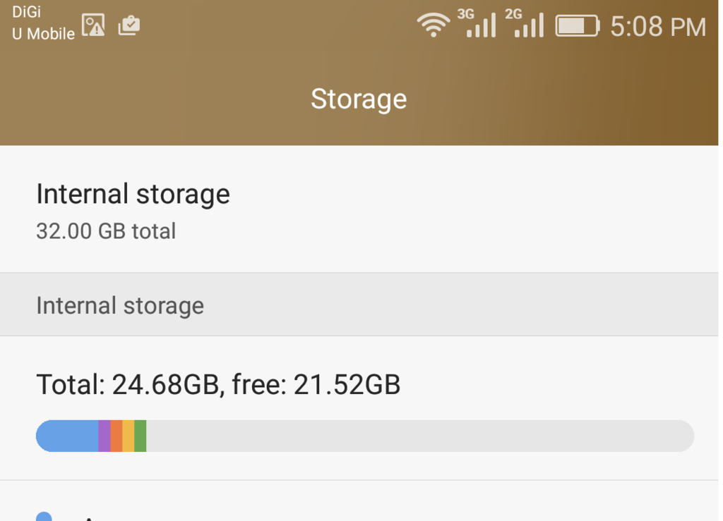Tap the 3G signal strength icon
This screenshot has width=723, height=521.
coord(478,24)
